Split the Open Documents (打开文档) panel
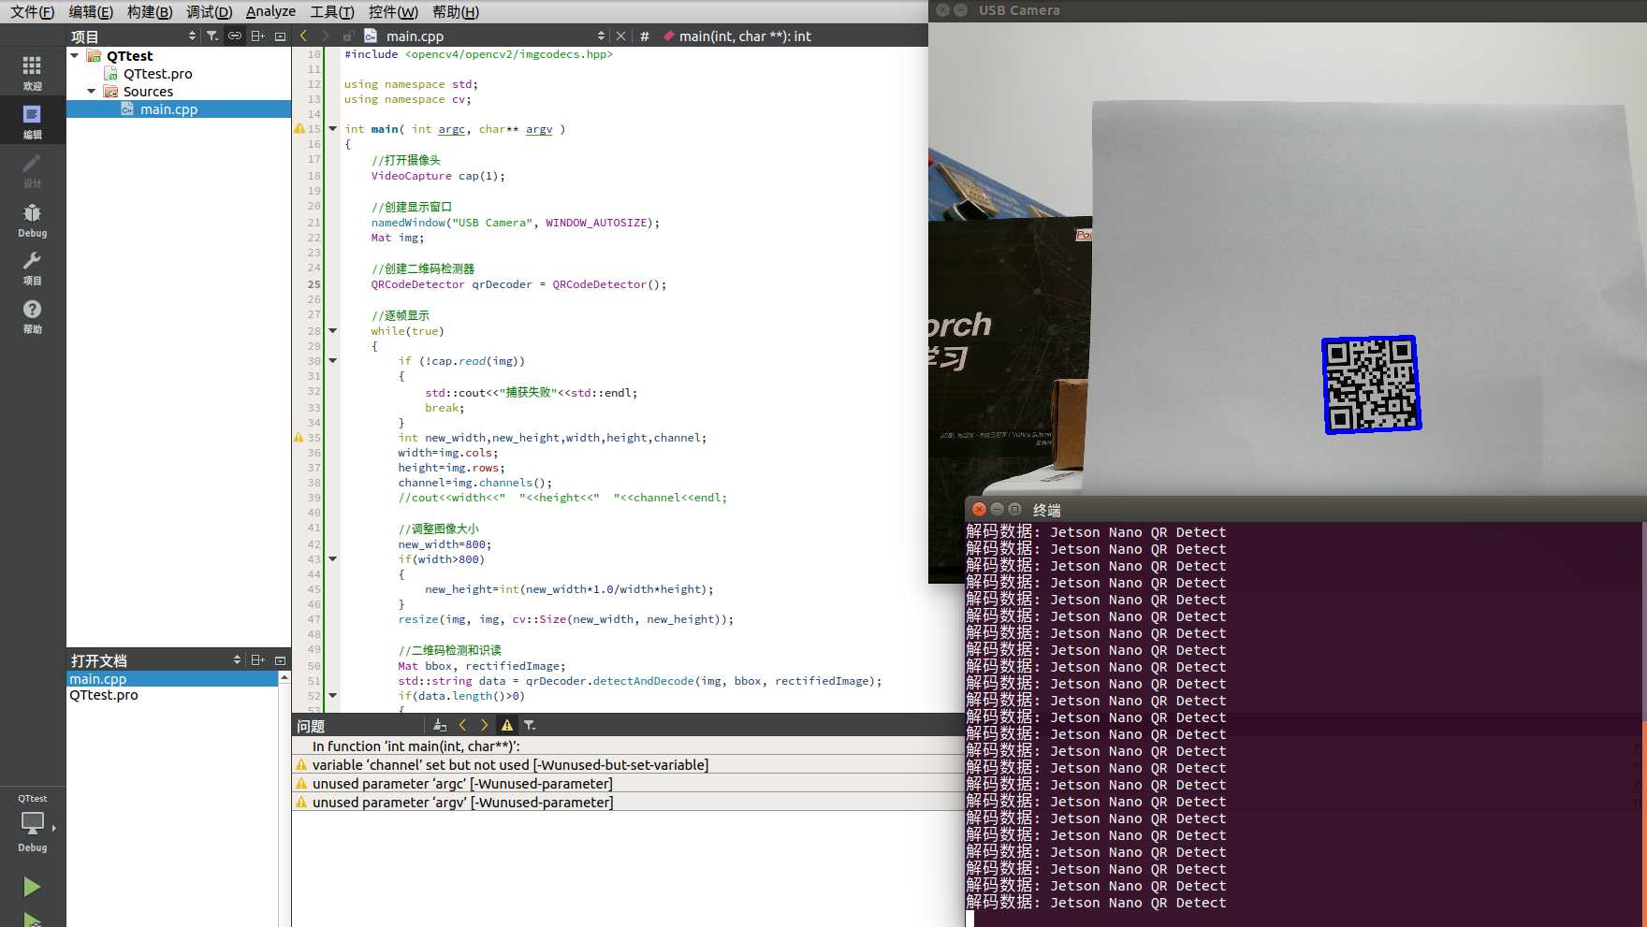The width and height of the screenshot is (1647, 927). point(257,659)
